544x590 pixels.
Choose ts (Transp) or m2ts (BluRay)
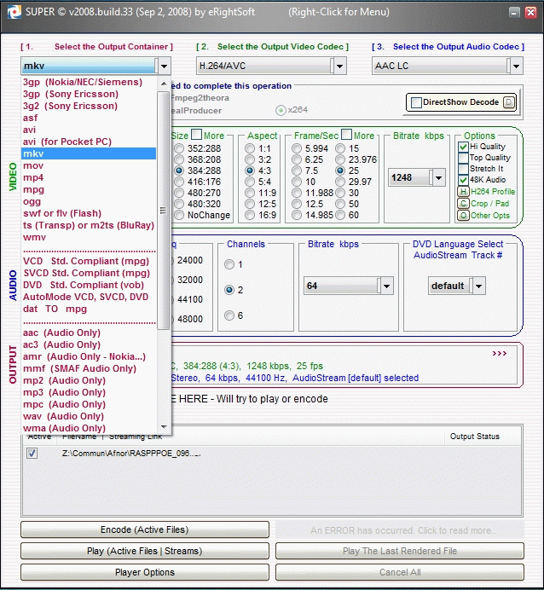pyautogui.click(x=89, y=225)
